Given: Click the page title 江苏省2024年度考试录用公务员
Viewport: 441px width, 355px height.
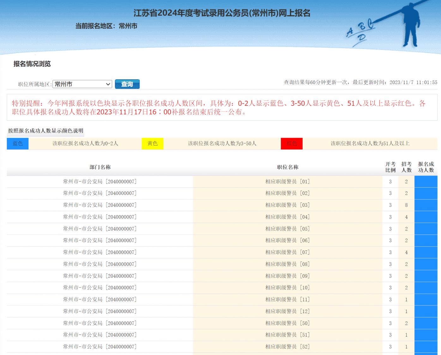Looking at the screenshot, I should coord(222,13).
